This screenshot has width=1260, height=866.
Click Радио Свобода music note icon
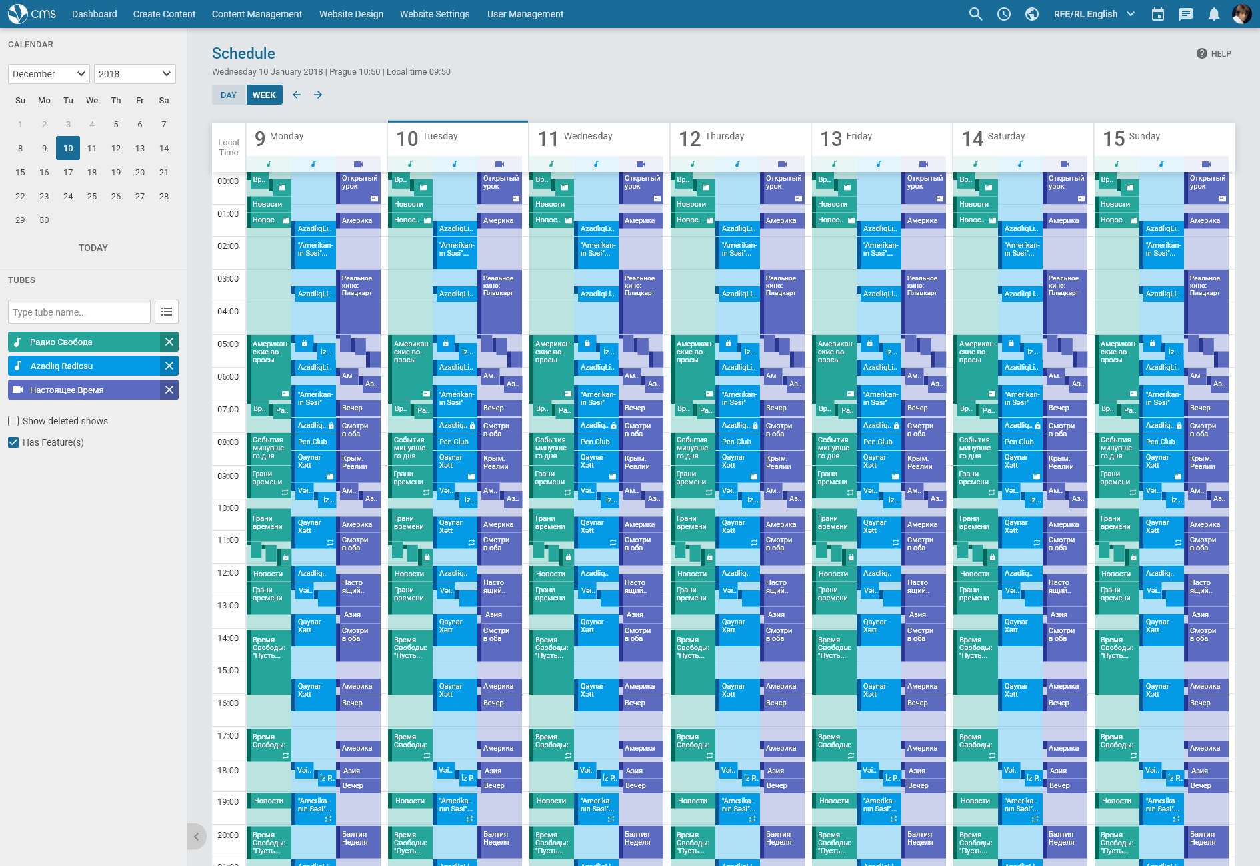click(18, 342)
